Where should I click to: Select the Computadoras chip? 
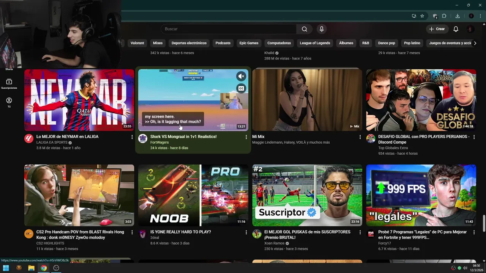(x=279, y=43)
